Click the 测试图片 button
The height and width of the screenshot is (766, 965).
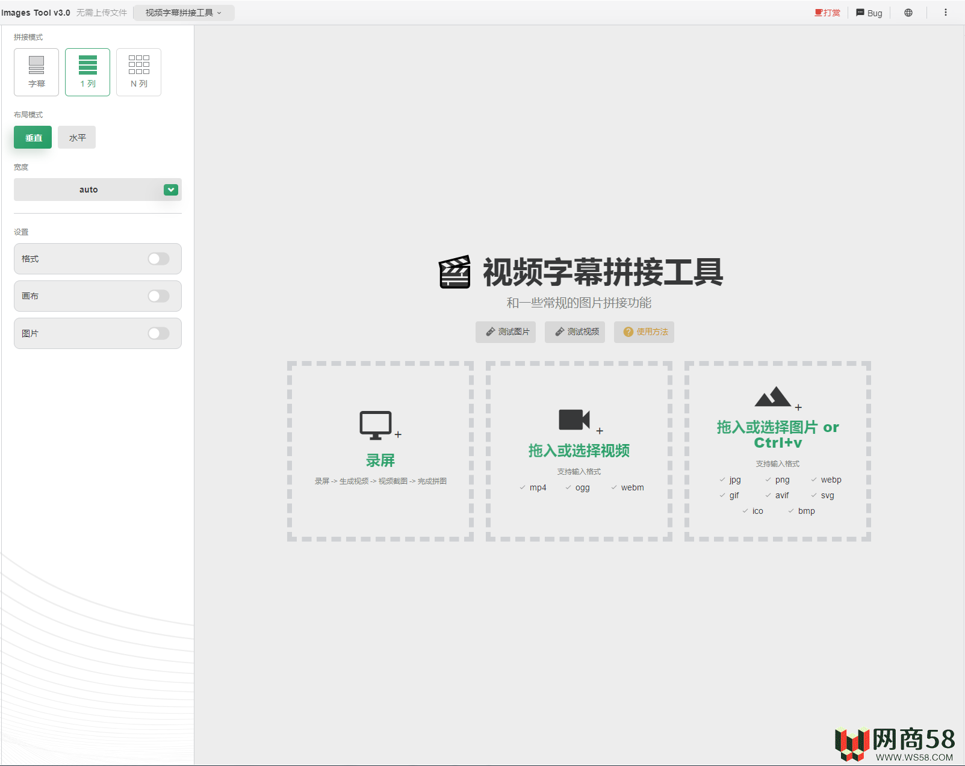click(x=506, y=332)
